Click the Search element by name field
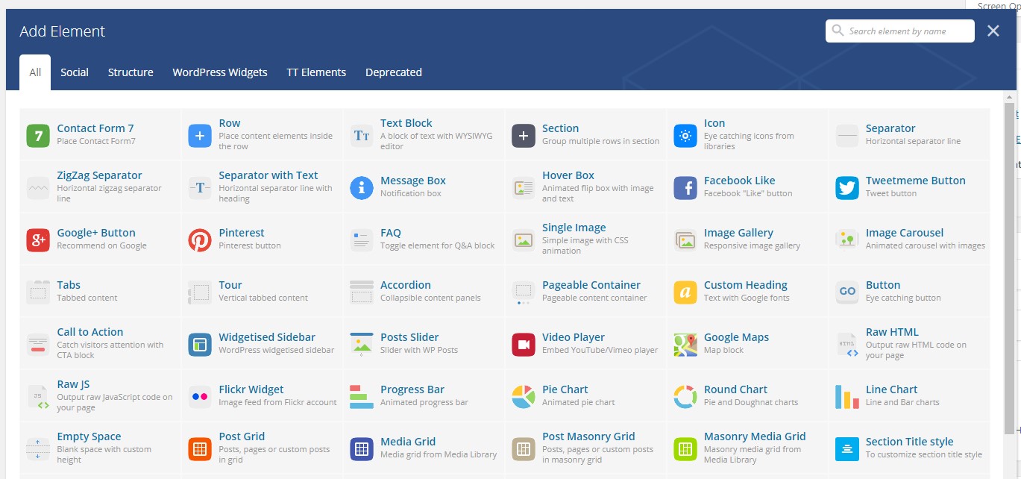The height and width of the screenshot is (479, 1021). 900,31
